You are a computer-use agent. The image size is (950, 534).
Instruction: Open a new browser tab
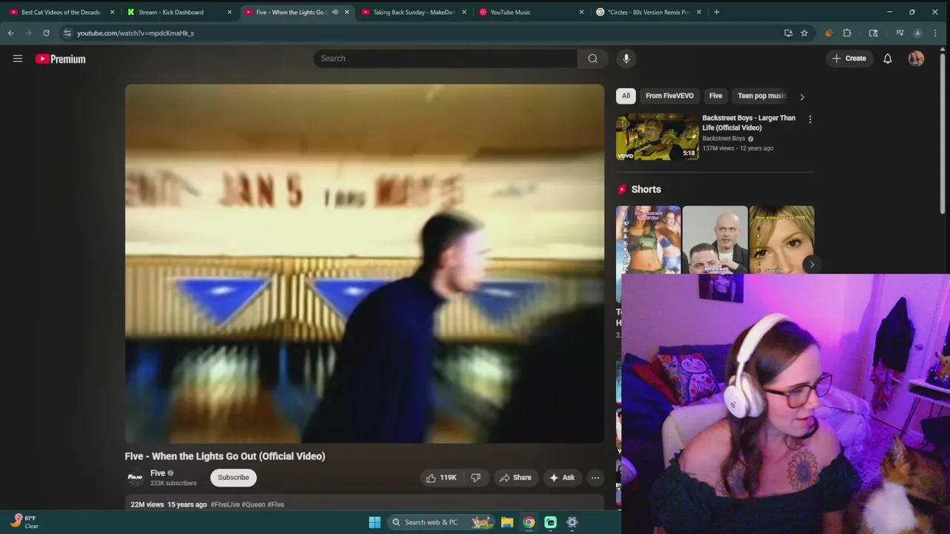pos(716,12)
